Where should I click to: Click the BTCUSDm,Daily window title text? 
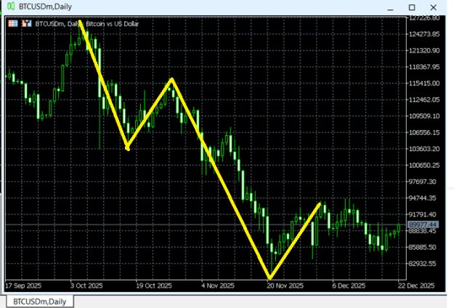tap(45, 7)
